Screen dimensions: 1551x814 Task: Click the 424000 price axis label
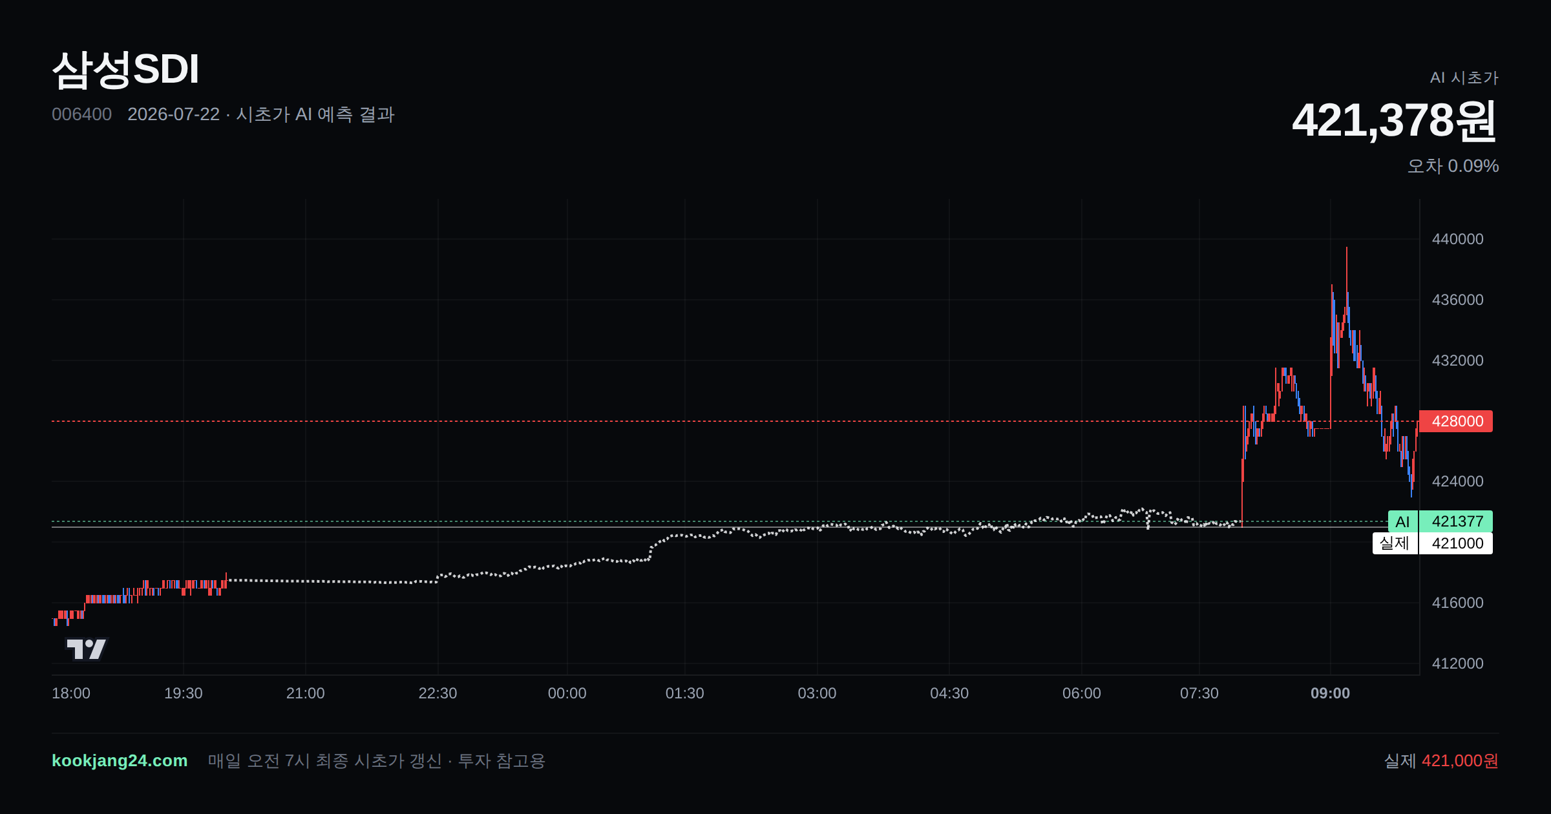pyautogui.click(x=1457, y=481)
